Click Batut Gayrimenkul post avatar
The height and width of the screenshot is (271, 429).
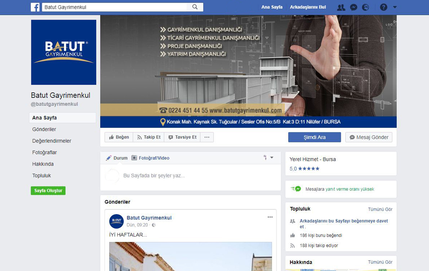116,221
